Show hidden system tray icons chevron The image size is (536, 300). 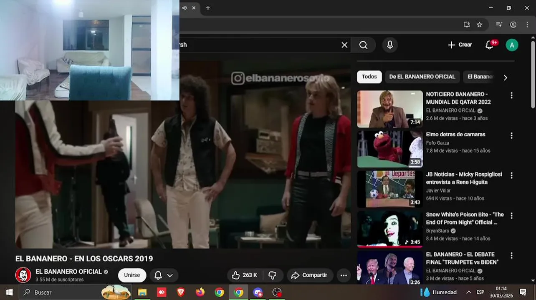[469, 292]
